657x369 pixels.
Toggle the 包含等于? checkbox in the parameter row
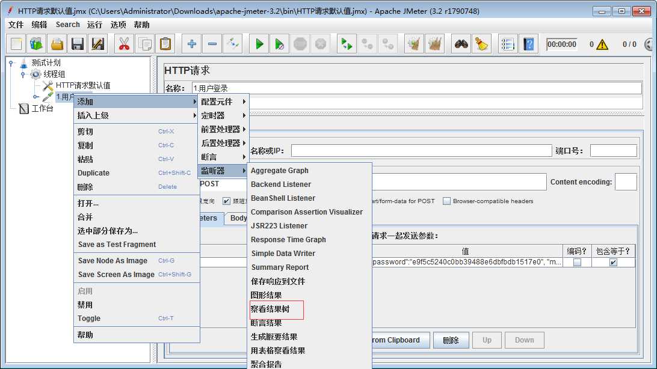pyautogui.click(x=613, y=262)
